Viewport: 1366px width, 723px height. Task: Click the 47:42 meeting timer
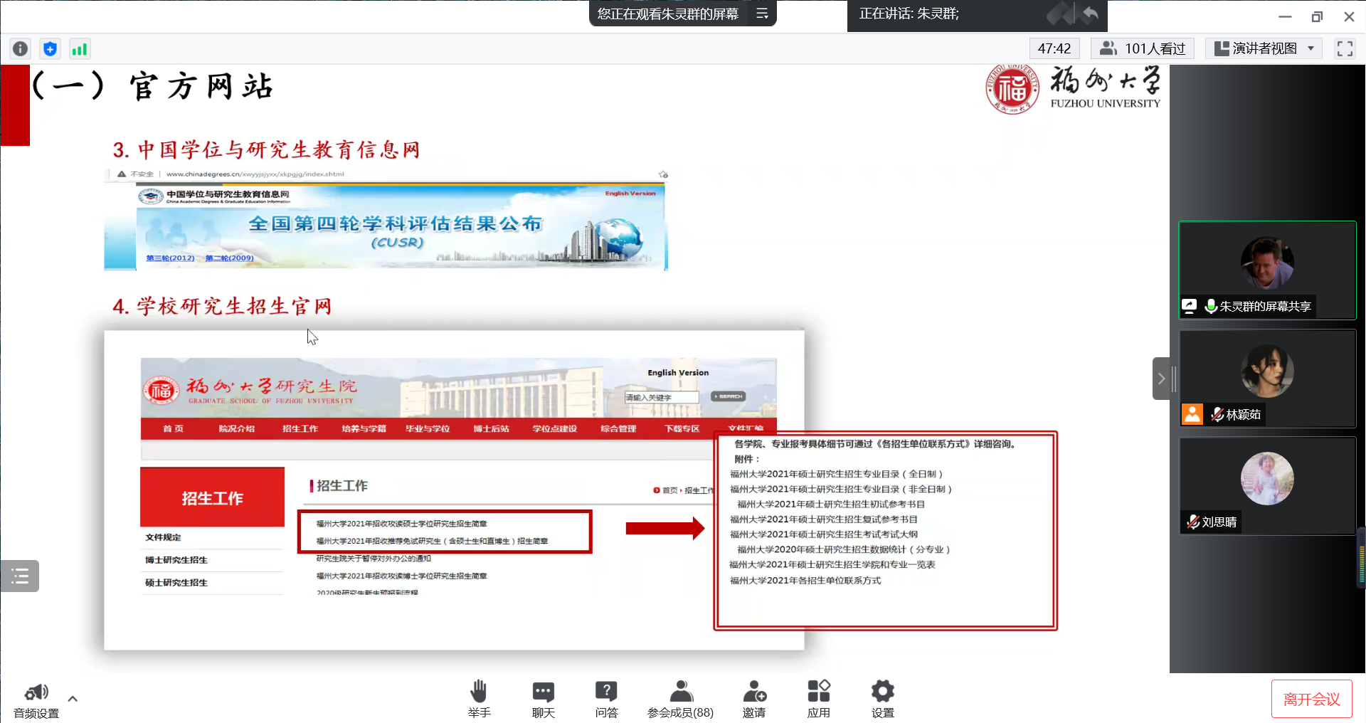(1054, 48)
